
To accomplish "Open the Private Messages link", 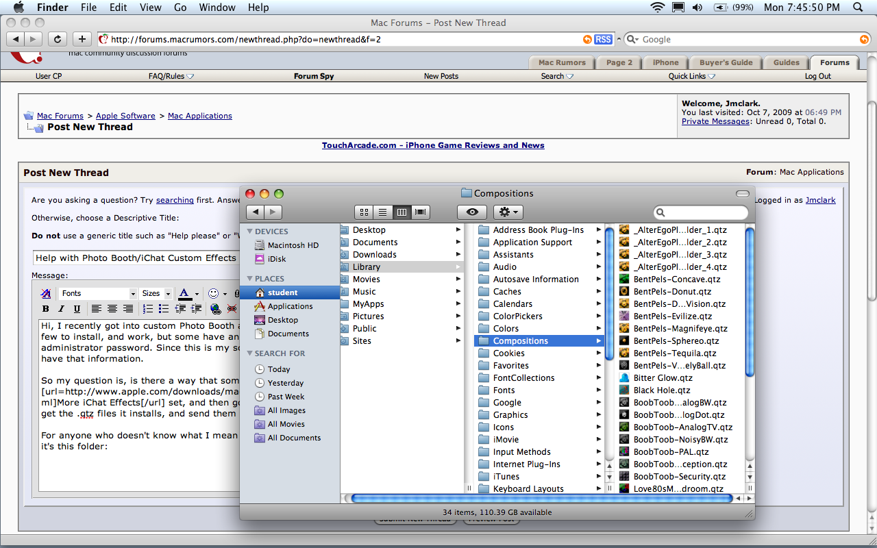I will click(715, 121).
